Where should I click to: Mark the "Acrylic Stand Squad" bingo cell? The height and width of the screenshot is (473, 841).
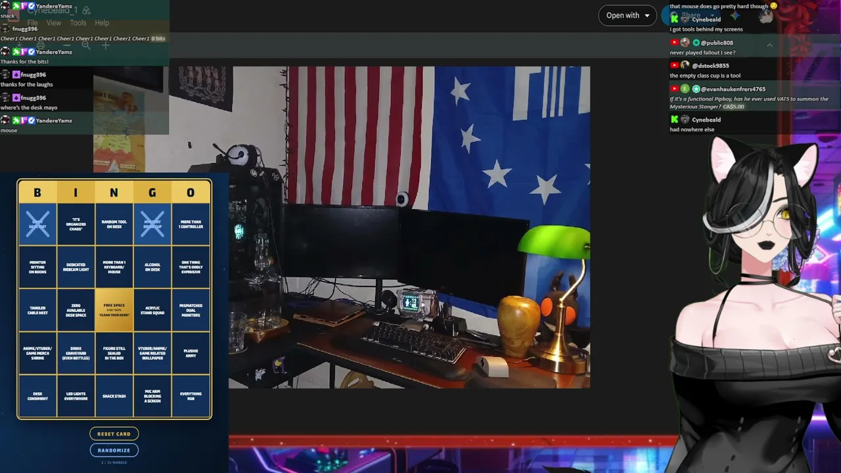[152, 309]
